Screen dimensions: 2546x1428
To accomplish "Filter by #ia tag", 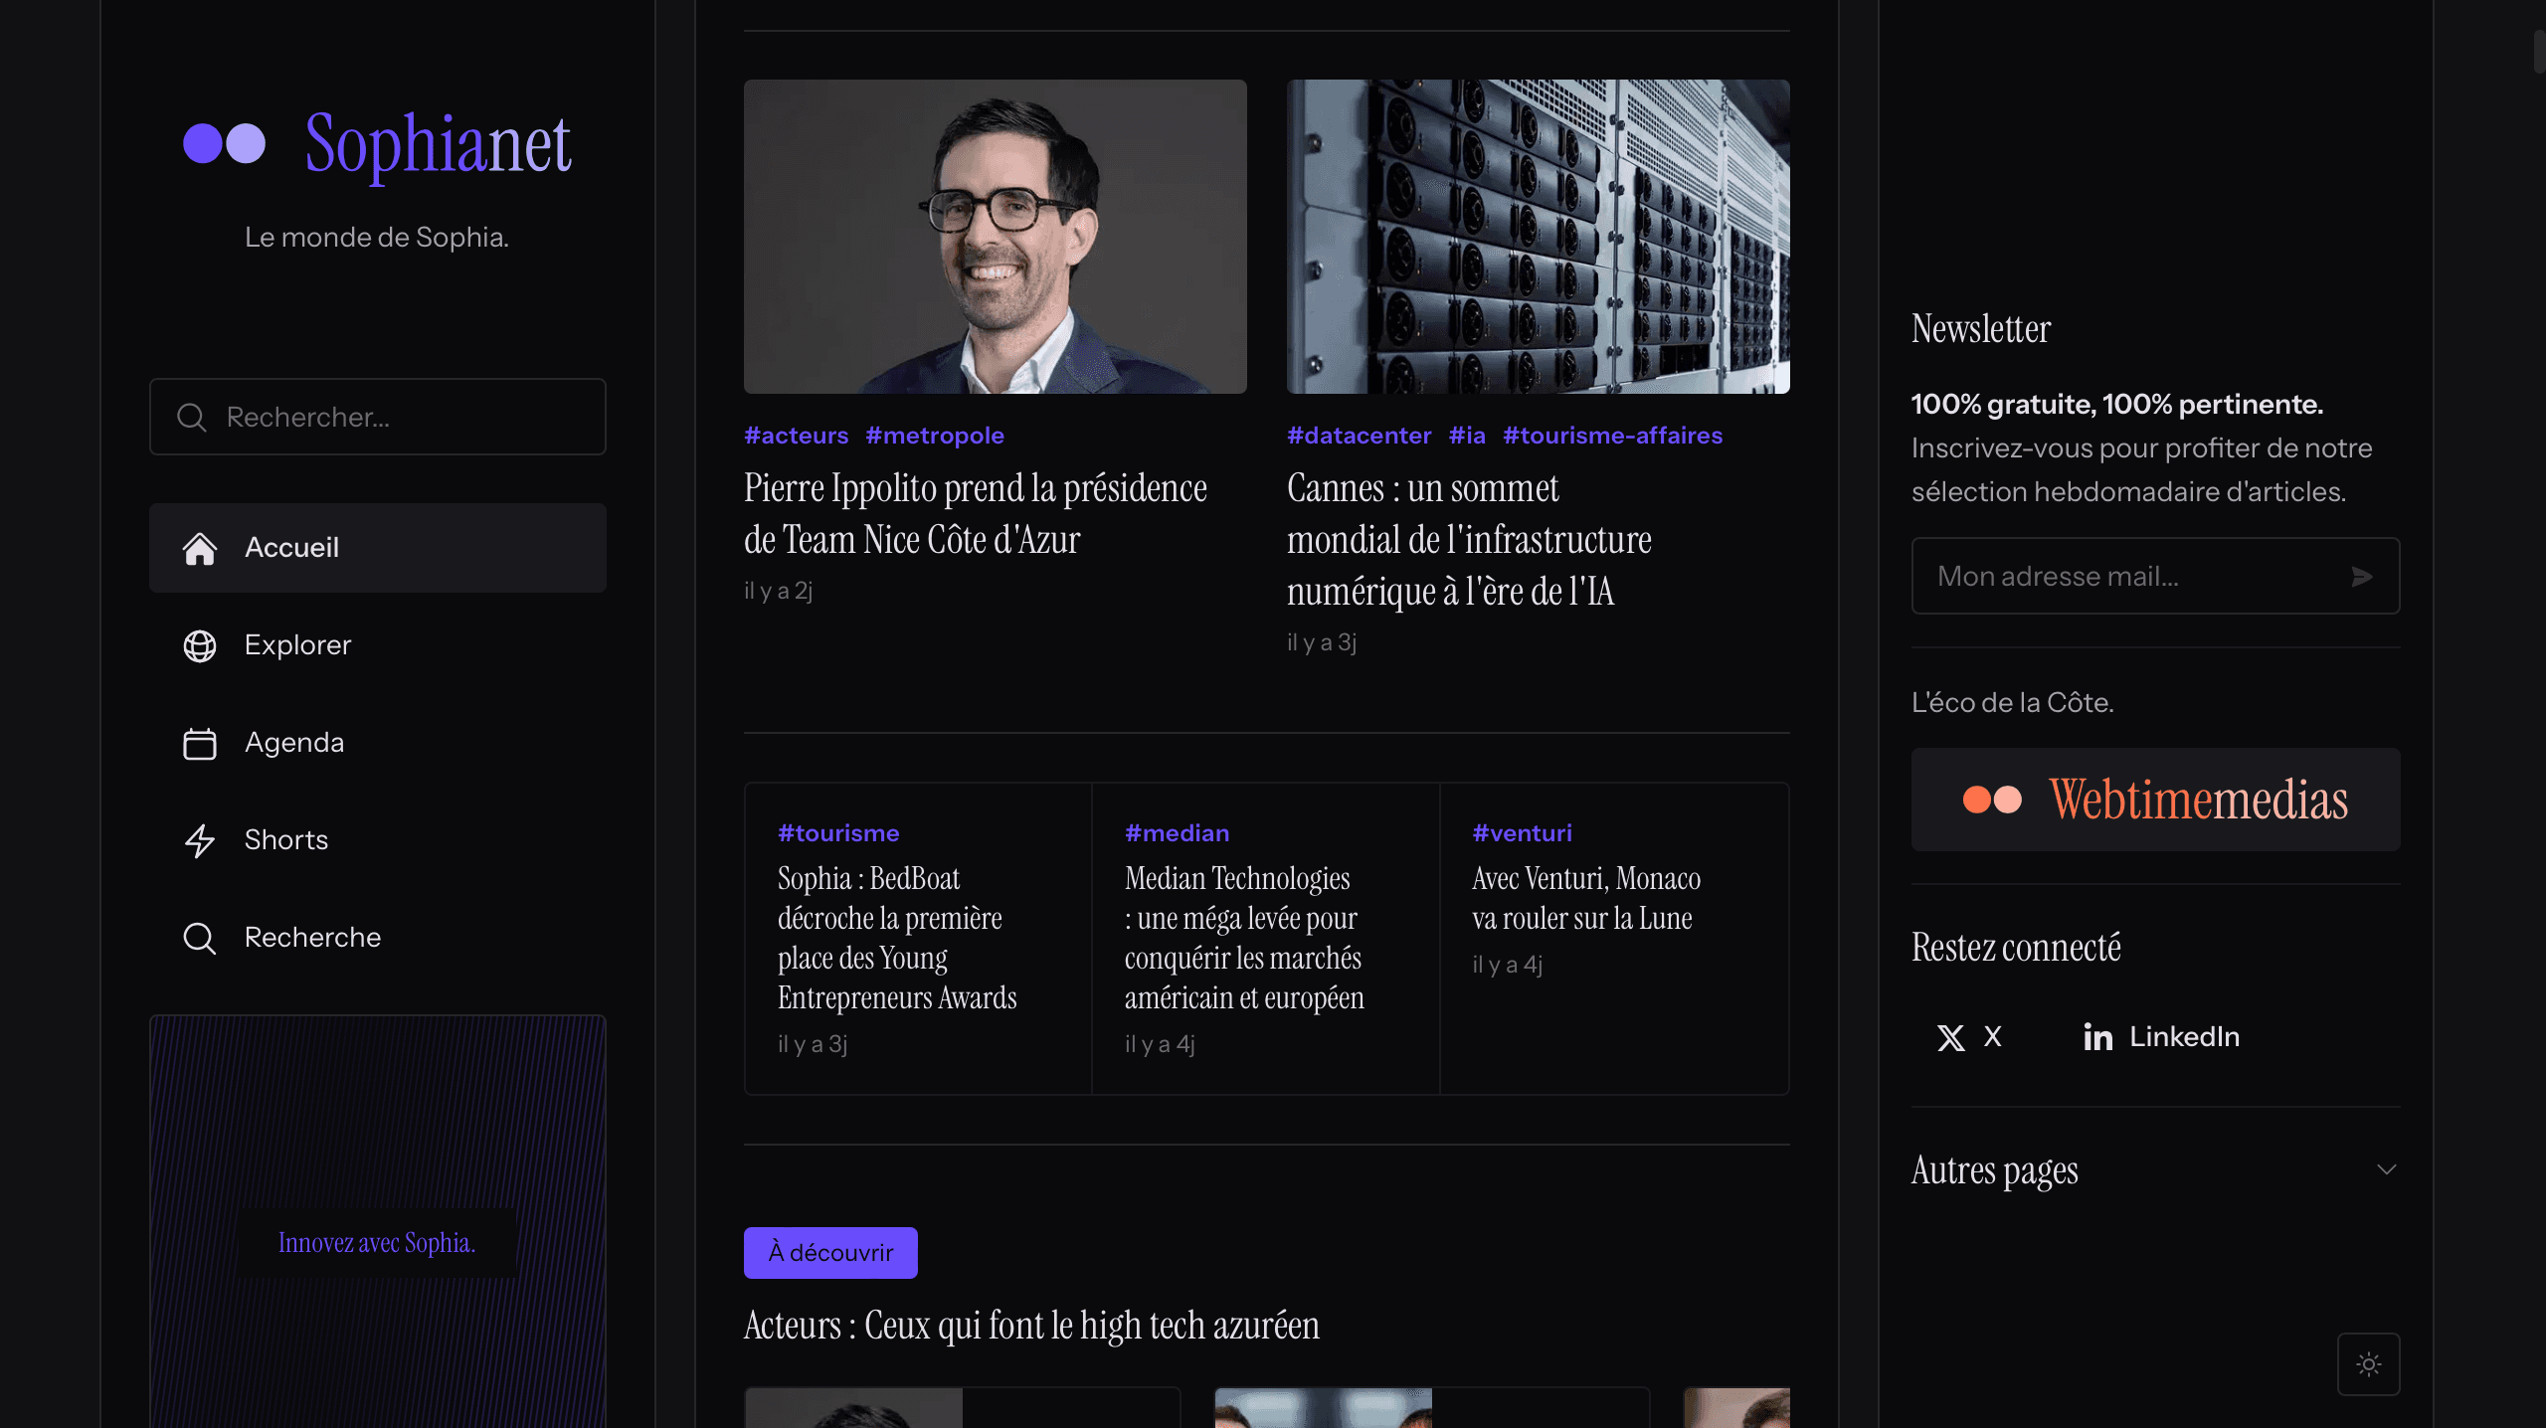I will tap(1467, 436).
